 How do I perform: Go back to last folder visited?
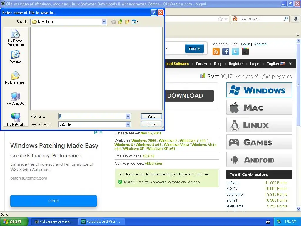(x=114, y=22)
